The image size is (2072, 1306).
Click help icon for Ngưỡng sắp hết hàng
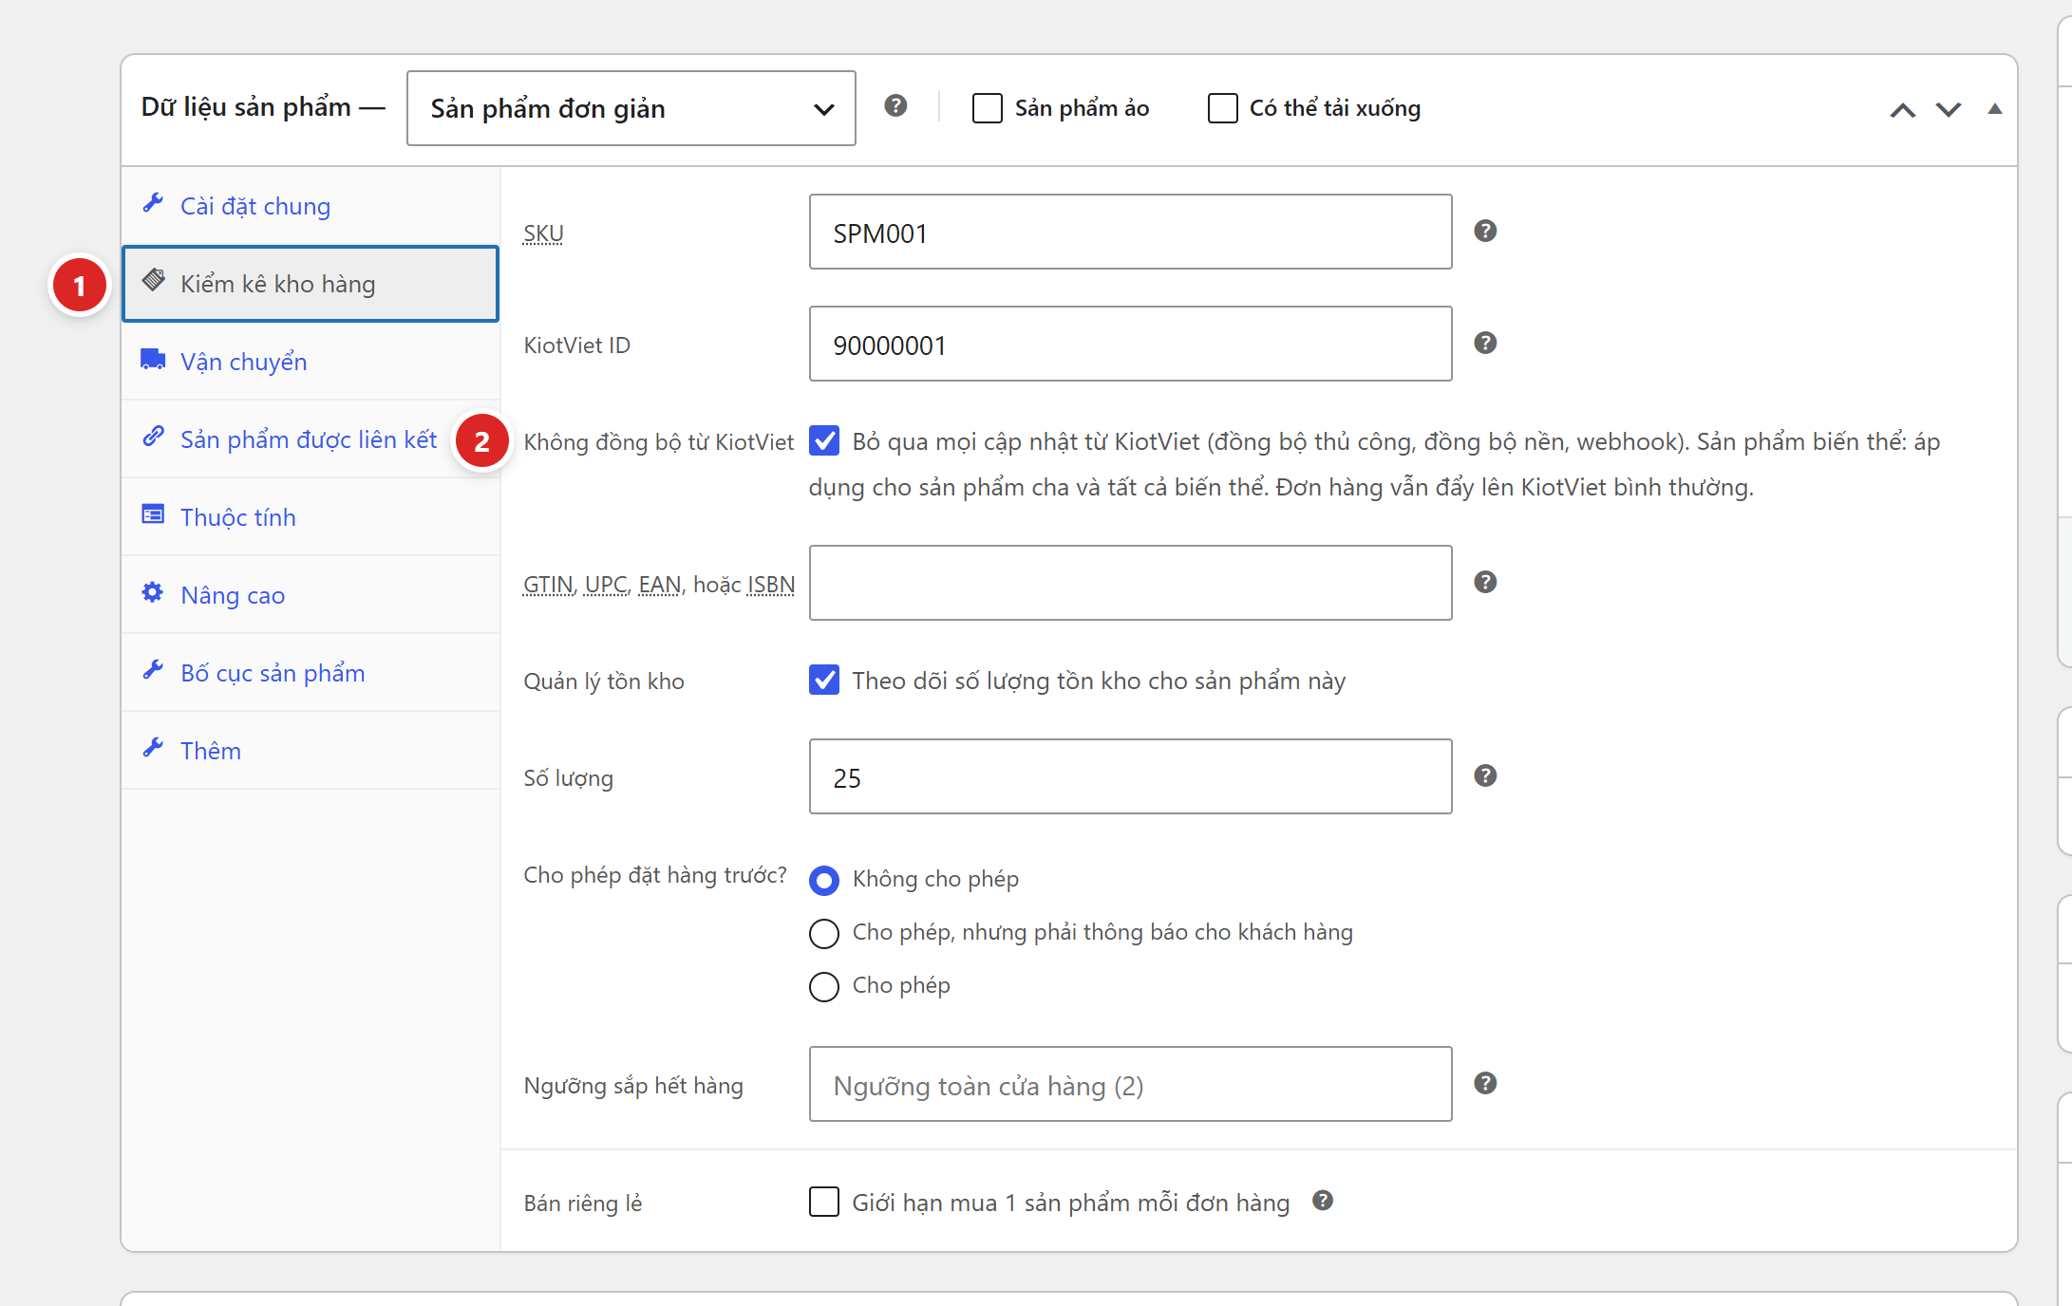(x=1485, y=1083)
